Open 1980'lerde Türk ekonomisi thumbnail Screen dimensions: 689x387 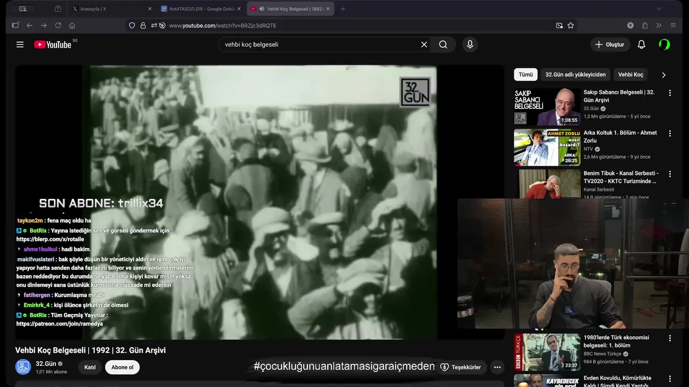[x=547, y=352]
